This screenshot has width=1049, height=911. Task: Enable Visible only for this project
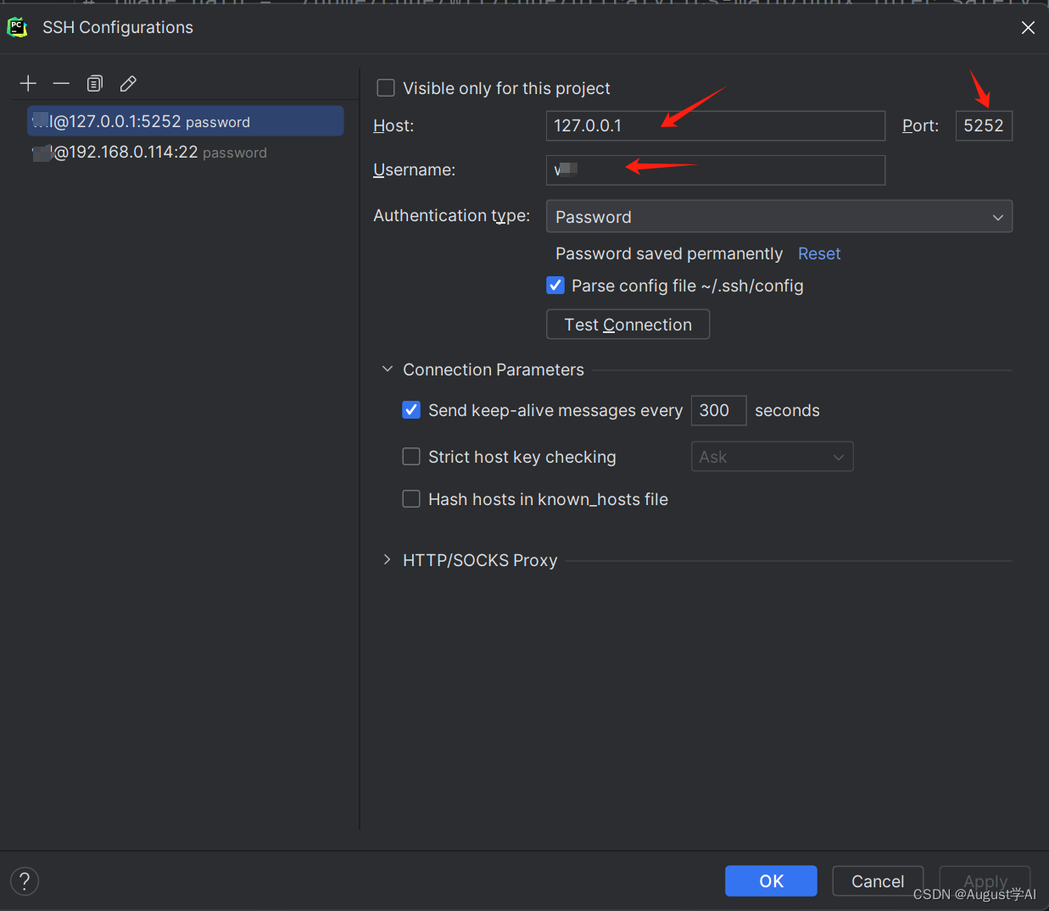click(x=386, y=88)
